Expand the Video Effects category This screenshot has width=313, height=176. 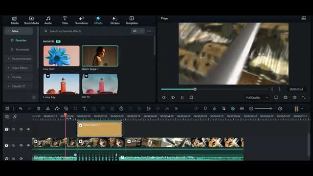[19, 68]
